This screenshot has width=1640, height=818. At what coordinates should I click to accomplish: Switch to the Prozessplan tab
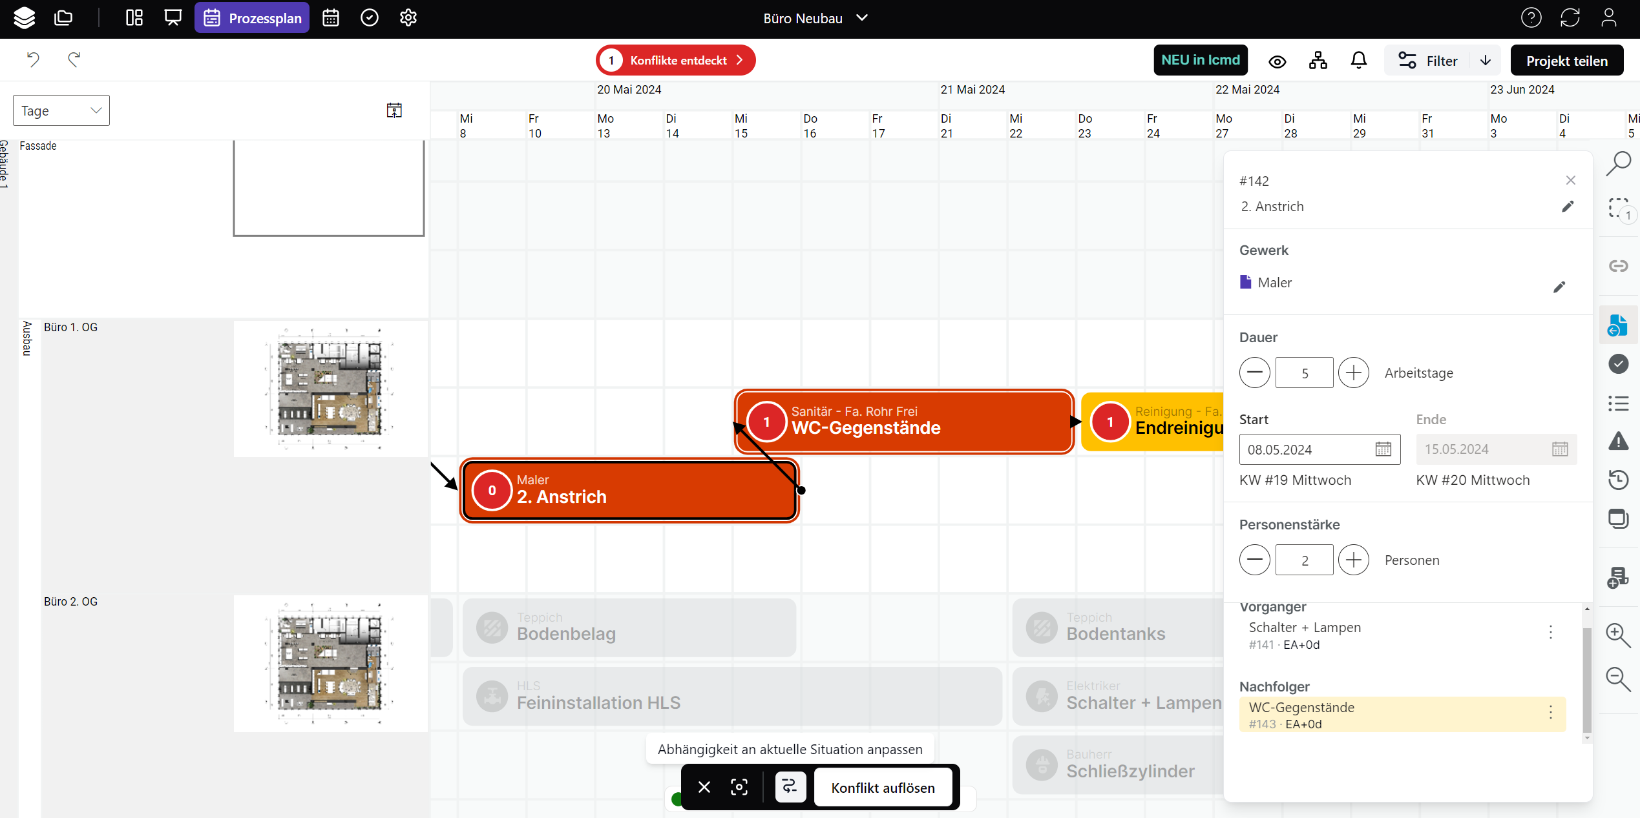(253, 18)
